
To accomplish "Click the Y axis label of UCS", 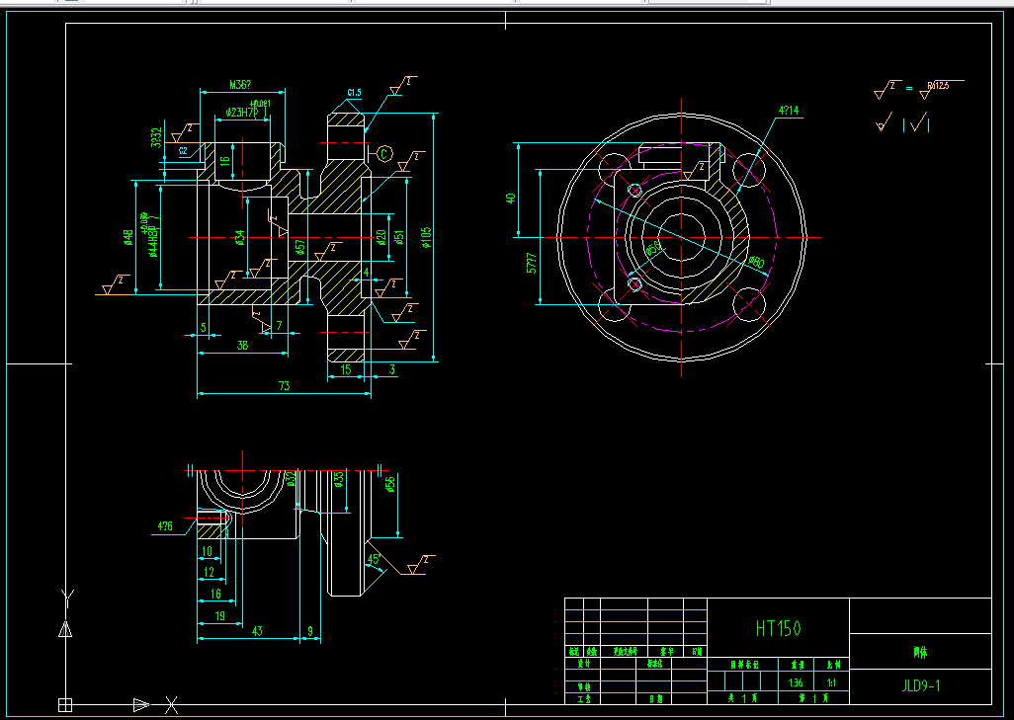I will coord(67,600).
